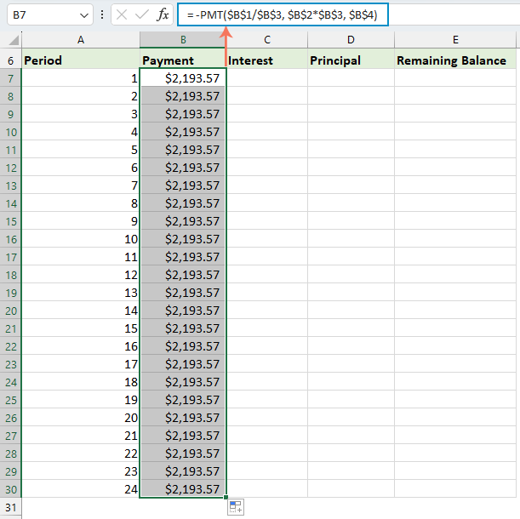Select the row 31 header

[11, 506]
